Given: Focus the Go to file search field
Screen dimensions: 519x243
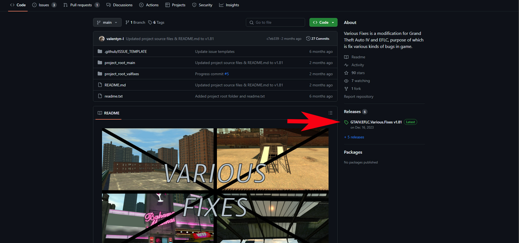Looking at the screenshot, I should pyautogui.click(x=275, y=22).
